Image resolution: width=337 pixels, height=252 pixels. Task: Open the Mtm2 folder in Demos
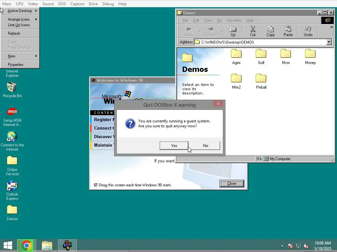pos(236,81)
